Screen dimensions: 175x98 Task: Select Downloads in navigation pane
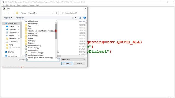pyautogui.click(x=13, y=29)
